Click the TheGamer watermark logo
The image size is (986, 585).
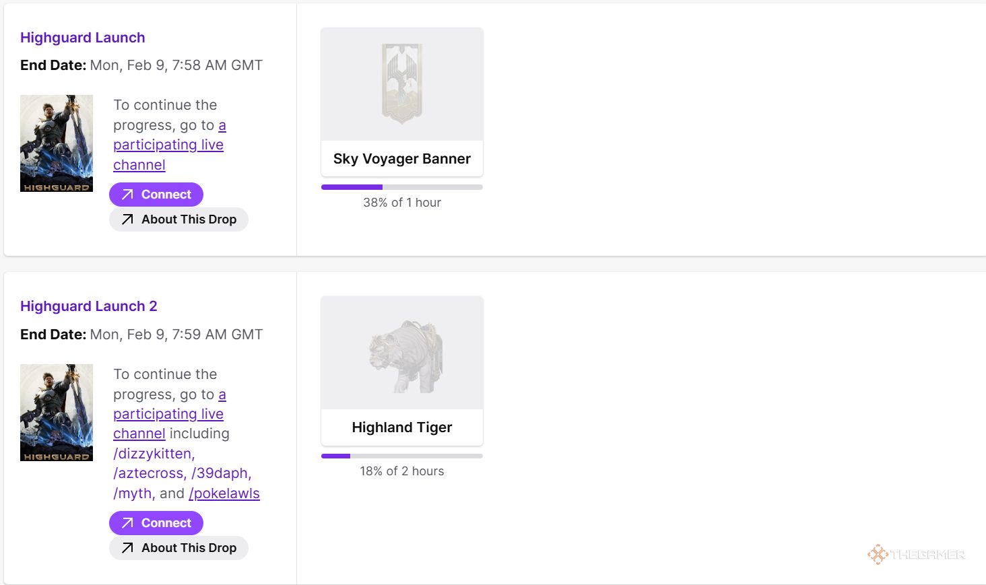coord(917,554)
